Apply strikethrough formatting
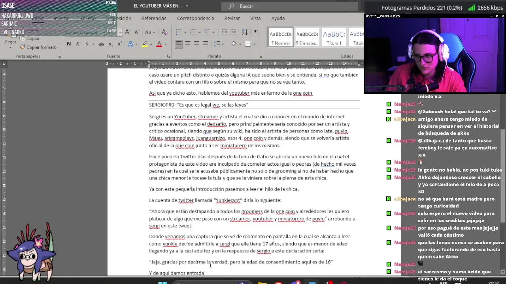The width and height of the screenshot is (506, 284). (x=101, y=44)
